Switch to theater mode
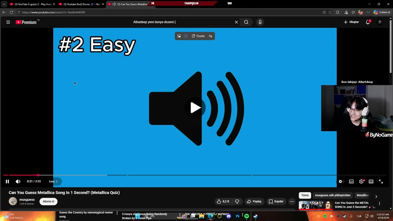The image size is (393, 221). click(x=371, y=181)
